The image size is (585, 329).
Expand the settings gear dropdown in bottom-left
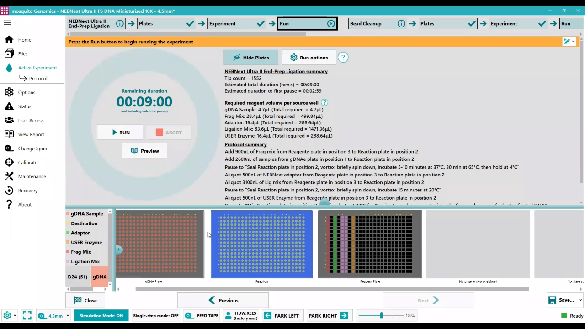coord(10,315)
